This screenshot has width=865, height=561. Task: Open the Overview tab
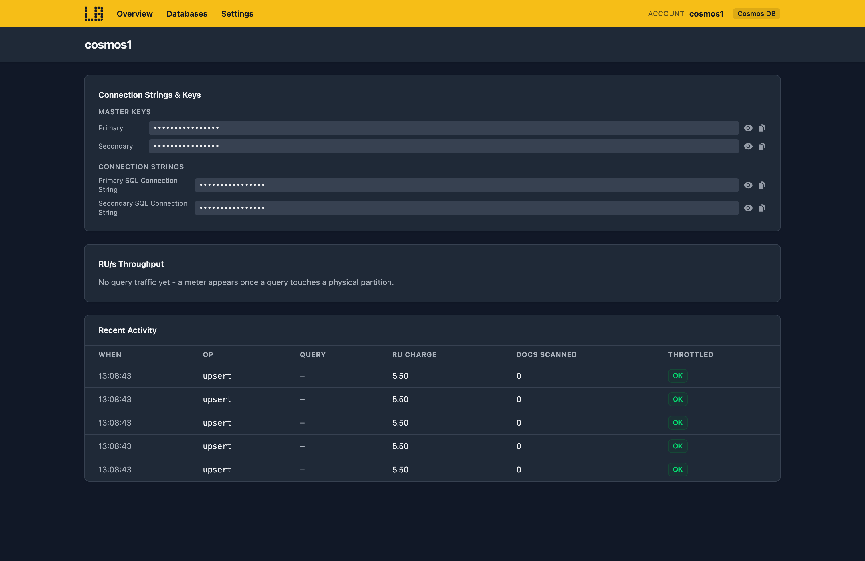click(134, 14)
